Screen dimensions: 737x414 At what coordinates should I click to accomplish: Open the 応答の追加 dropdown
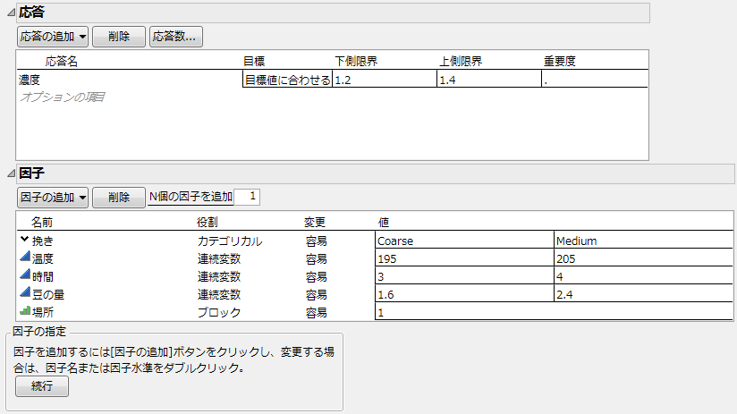(53, 37)
